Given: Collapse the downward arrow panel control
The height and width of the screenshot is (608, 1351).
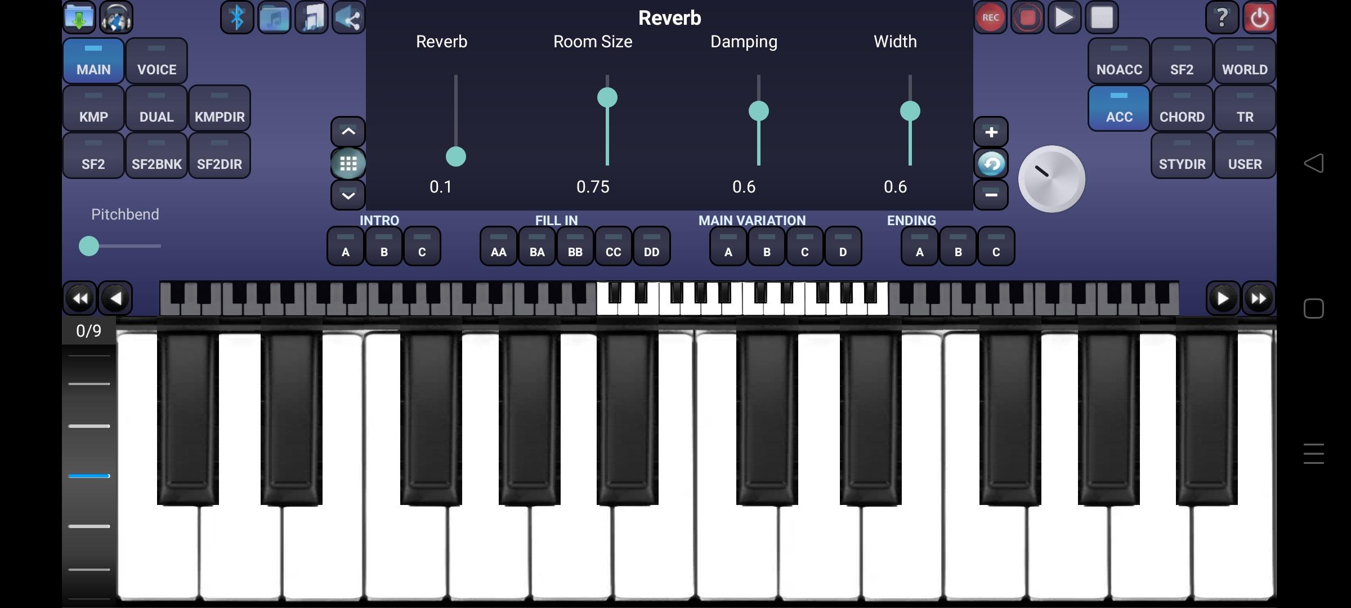Looking at the screenshot, I should (348, 195).
